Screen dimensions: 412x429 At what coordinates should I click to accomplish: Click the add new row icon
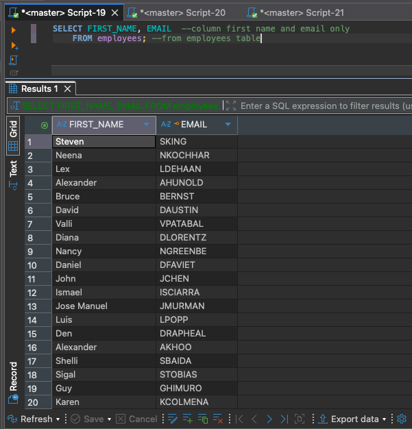pyautogui.click(x=188, y=419)
